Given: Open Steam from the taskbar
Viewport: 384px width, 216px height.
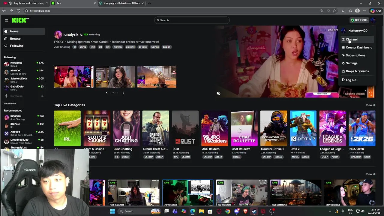Looking at the screenshot, I should pos(254,211).
